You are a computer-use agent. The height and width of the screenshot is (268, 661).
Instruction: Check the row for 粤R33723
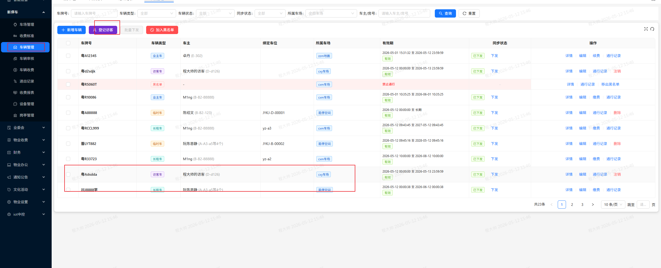pyautogui.click(x=68, y=159)
